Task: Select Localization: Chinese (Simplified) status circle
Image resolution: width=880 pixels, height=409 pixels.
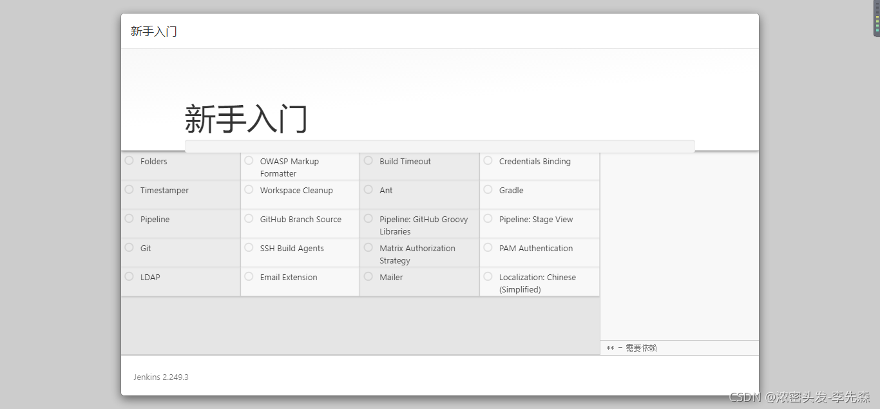Action: coord(488,276)
